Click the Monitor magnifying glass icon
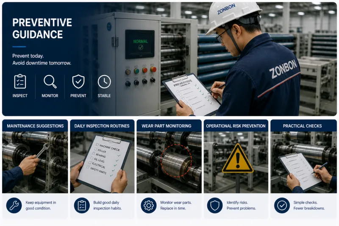The image size is (339, 226). coord(50,81)
